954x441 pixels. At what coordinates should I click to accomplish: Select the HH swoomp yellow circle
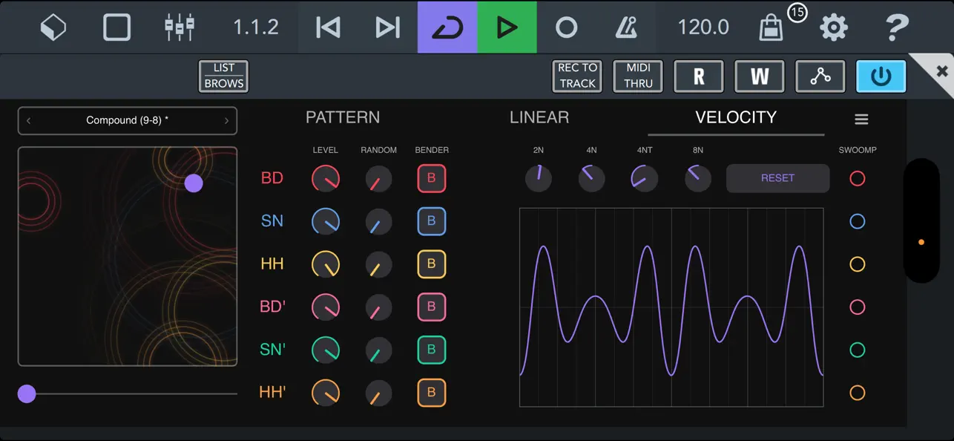[858, 264]
